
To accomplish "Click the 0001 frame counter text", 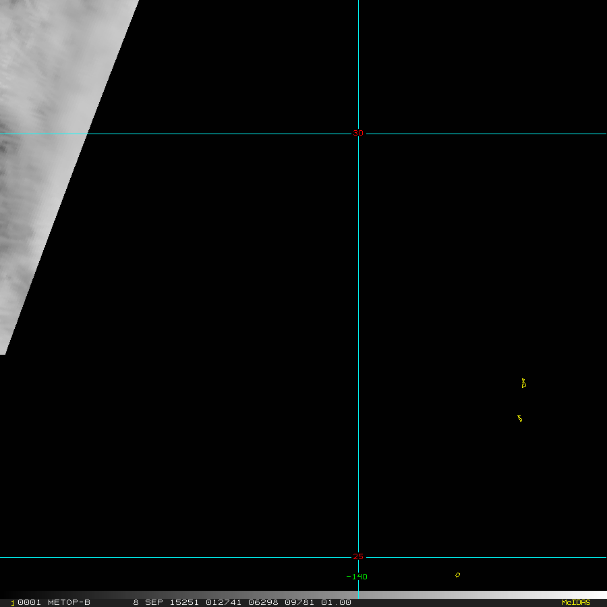I will coord(30,602).
